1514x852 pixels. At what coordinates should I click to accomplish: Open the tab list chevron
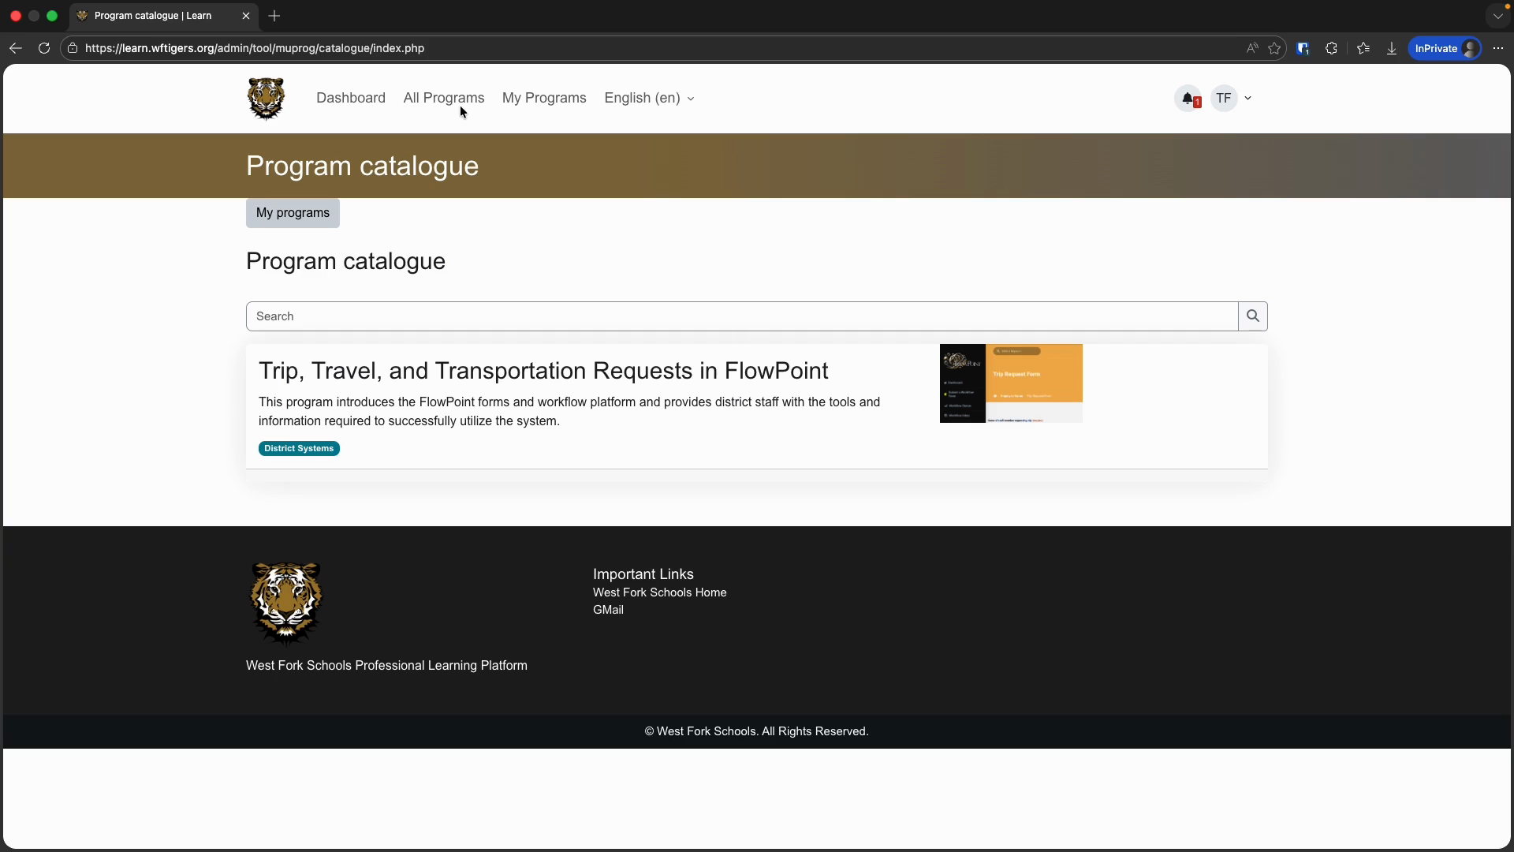click(1497, 16)
